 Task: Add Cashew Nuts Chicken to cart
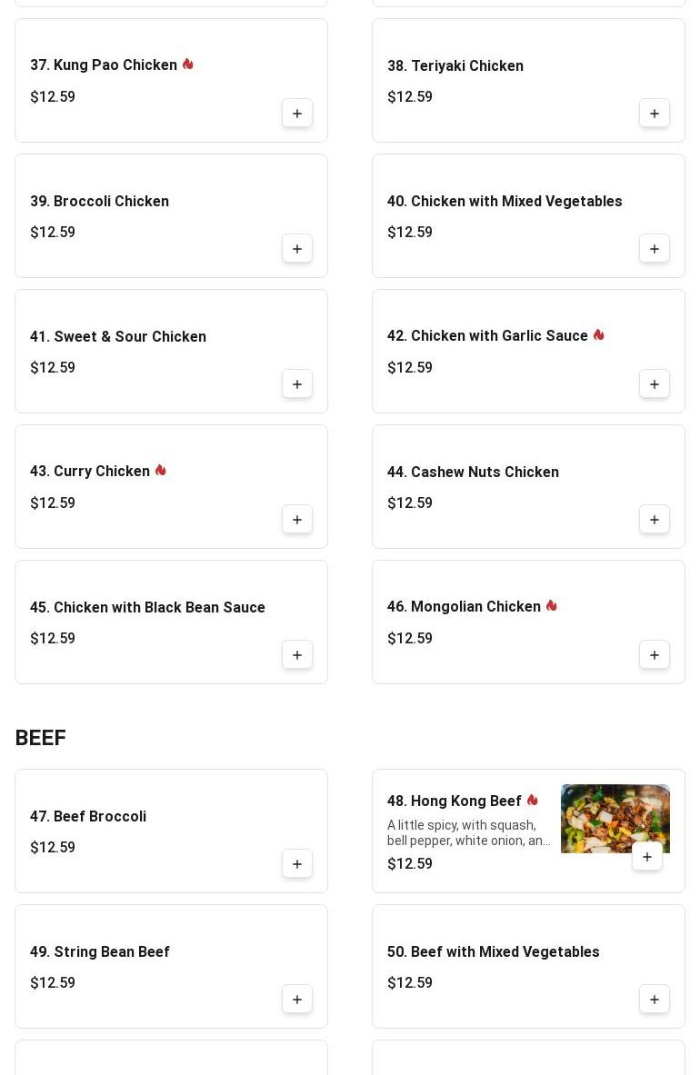coord(654,520)
